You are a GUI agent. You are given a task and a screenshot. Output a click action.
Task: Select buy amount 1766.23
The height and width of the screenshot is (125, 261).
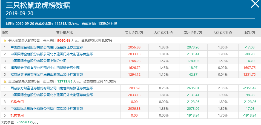click(x=134, y=61)
